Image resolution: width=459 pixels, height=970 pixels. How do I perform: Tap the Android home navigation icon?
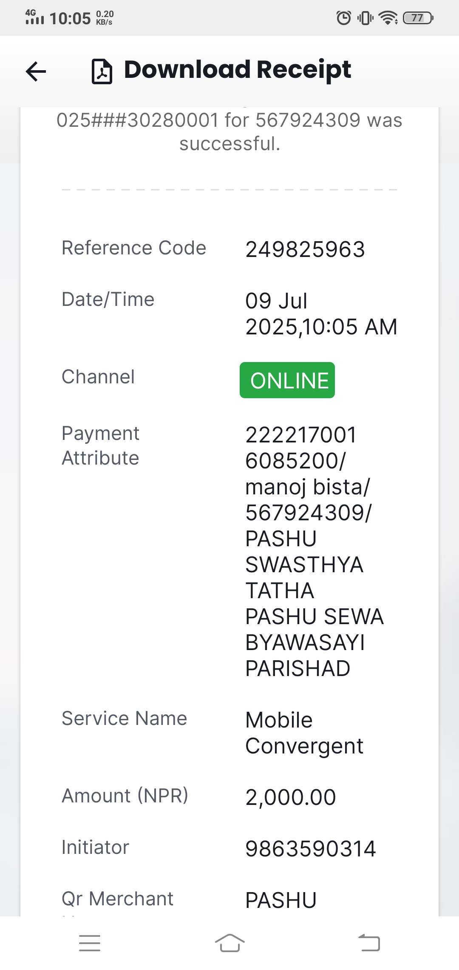(x=229, y=943)
